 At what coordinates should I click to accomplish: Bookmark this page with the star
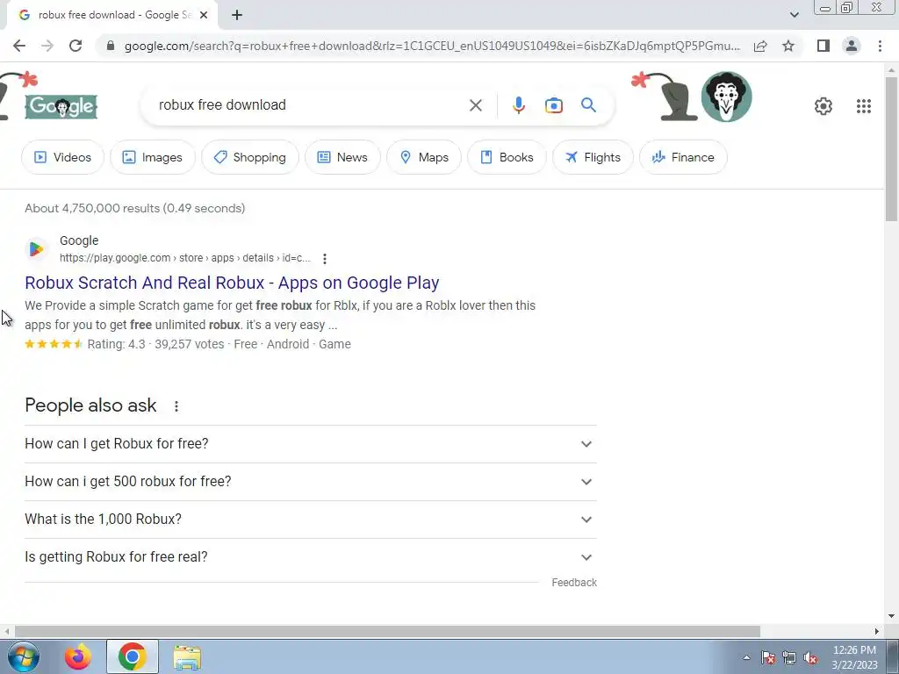point(788,46)
